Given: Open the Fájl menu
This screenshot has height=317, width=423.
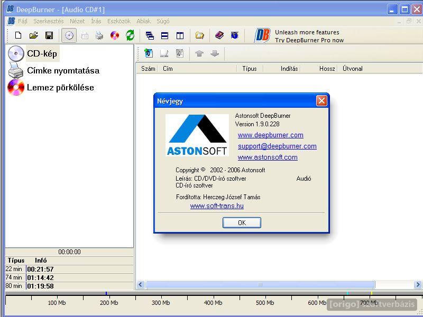Looking at the screenshot, I should click(x=23, y=21).
